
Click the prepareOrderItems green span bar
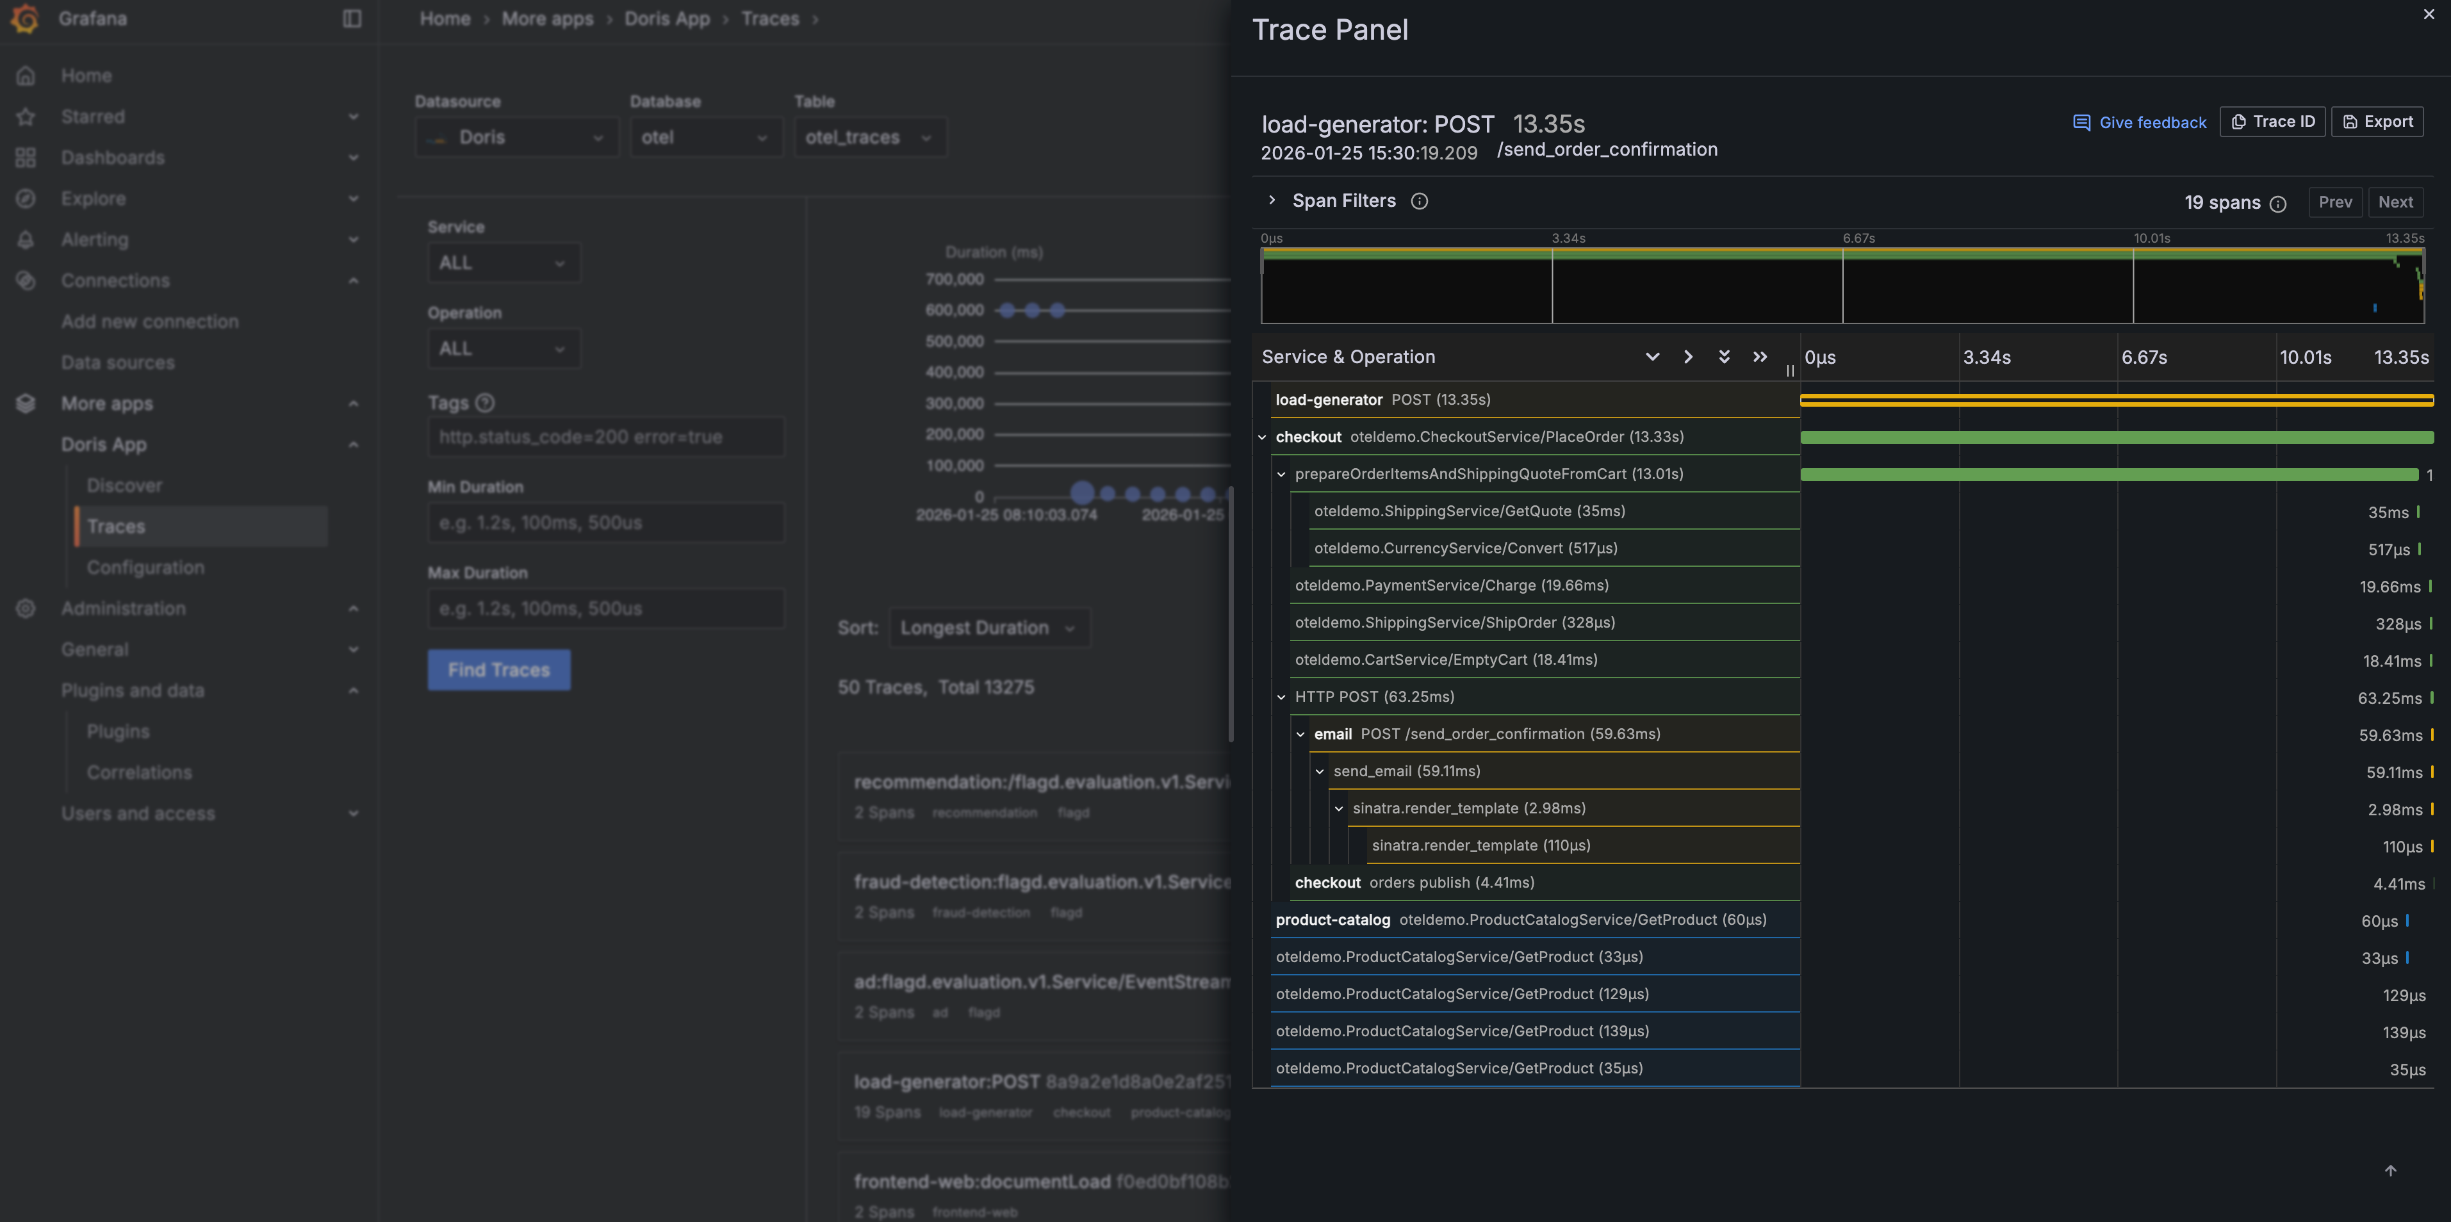(x=2110, y=475)
